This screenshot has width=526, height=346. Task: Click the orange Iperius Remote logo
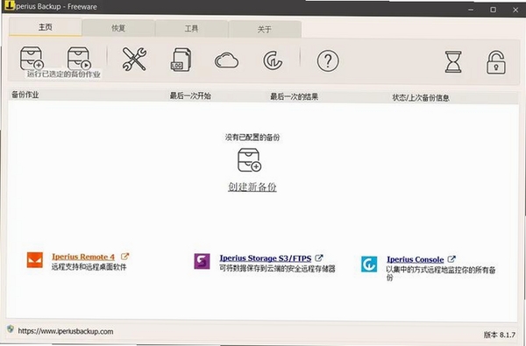pos(35,260)
